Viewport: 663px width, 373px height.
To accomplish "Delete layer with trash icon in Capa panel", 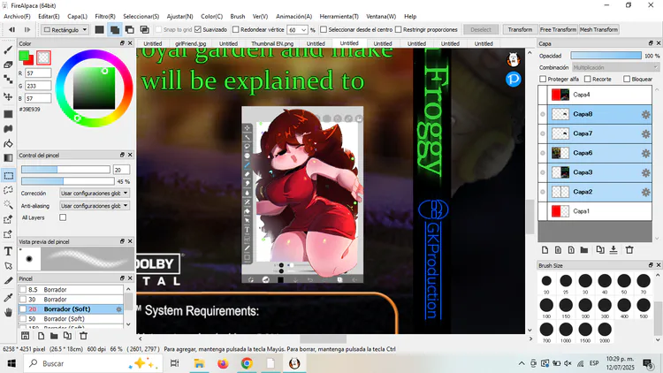I will [629, 250].
